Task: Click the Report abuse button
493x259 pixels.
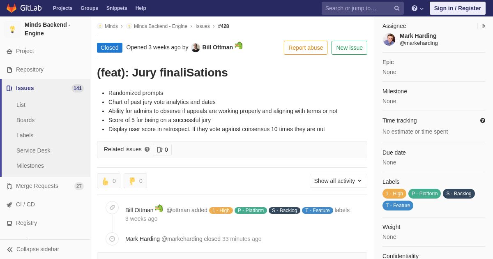Action: [x=306, y=48]
